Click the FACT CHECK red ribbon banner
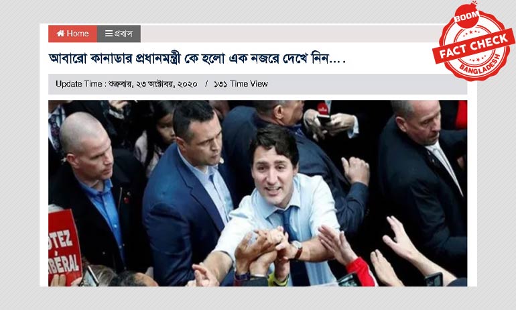Viewport: 516px width, 310px height. click(x=474, y=46)
